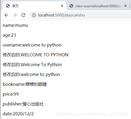The image size is (131, 119).
Task: Select the 首页 tab
Action: pyautogui.click(x=34, y=6)
